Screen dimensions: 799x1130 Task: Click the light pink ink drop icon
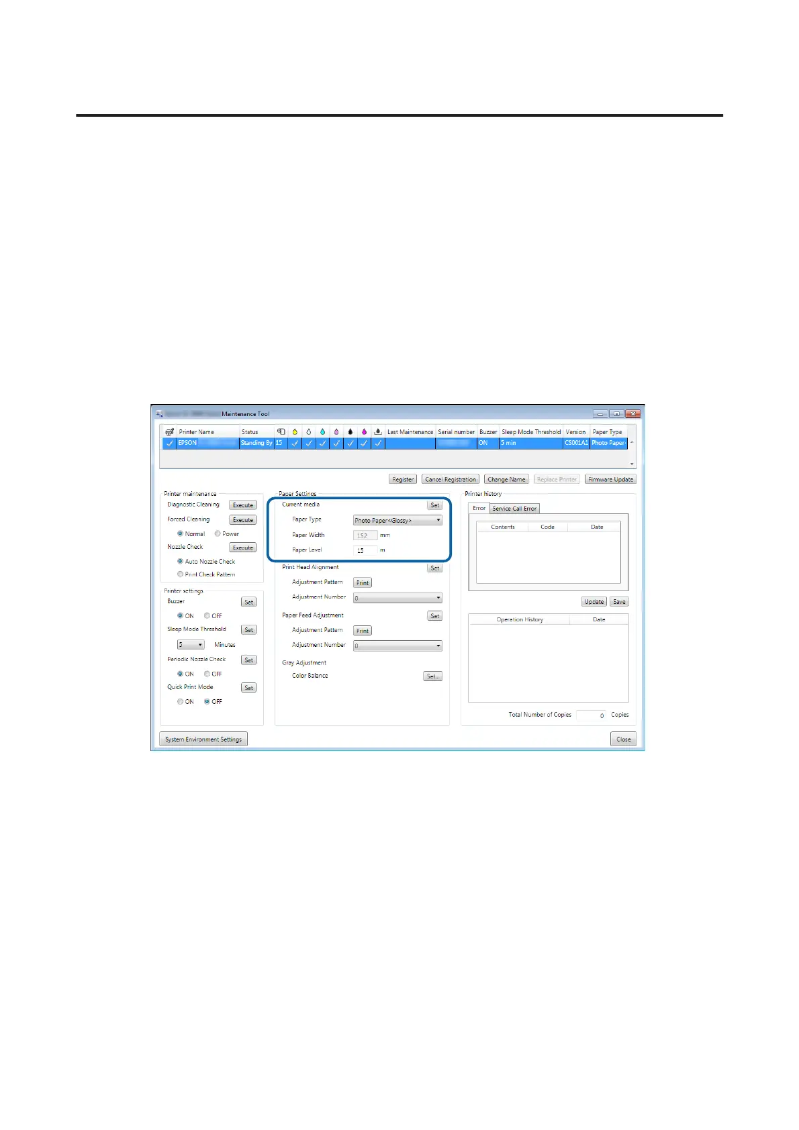[336, 431]
